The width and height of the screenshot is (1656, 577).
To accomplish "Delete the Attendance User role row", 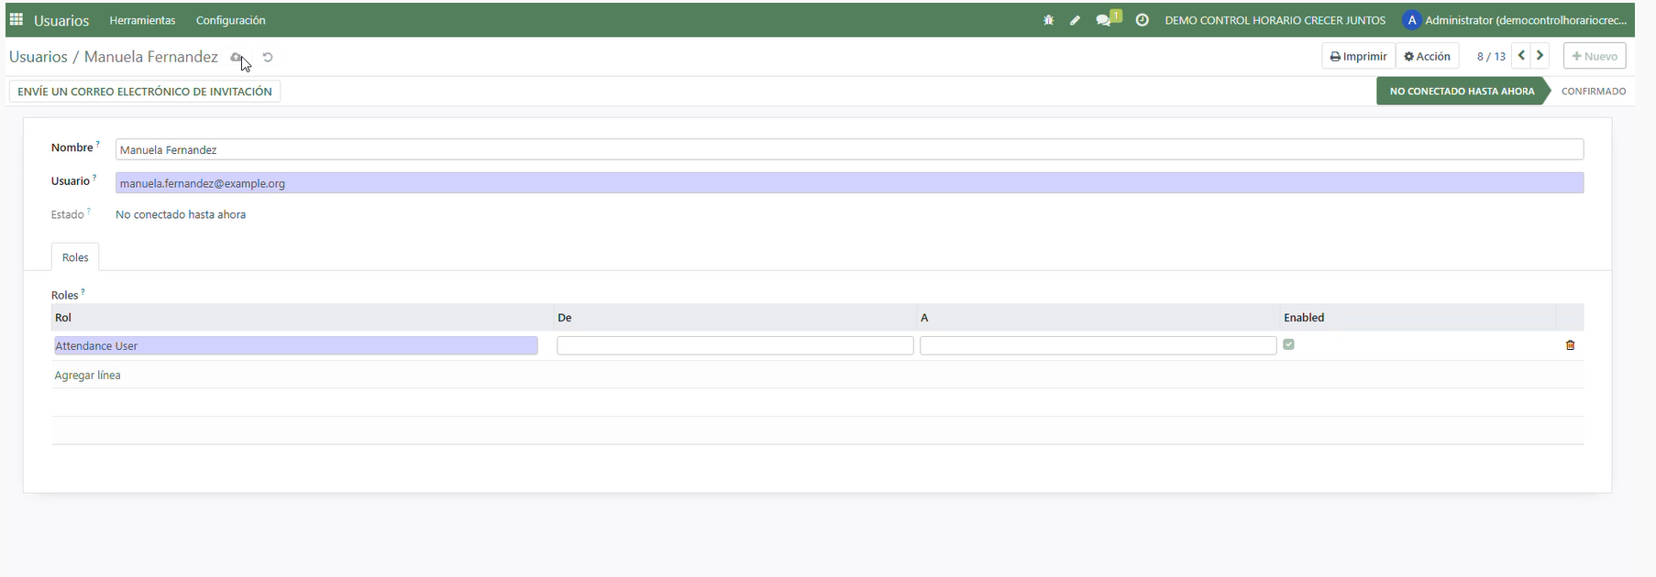I will click(1570, 345).
